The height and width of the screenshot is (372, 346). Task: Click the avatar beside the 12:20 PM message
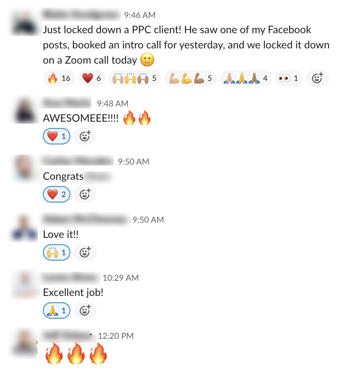[24, 344]
